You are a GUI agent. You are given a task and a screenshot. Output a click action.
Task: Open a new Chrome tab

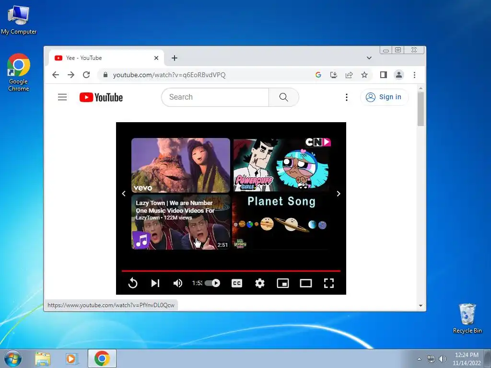pos(175,58)
